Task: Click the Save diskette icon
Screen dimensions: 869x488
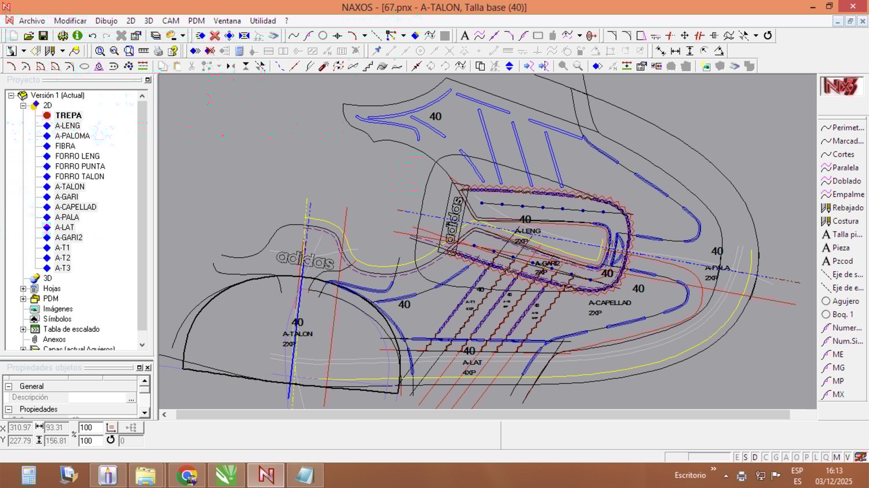Action: pos(43,36)
